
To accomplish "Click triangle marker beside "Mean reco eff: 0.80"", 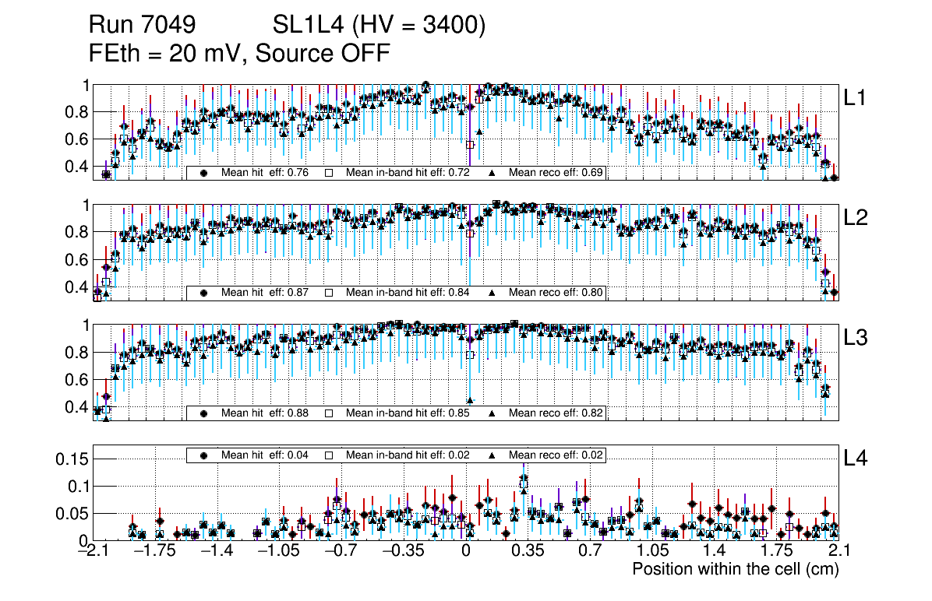I will pos(493,293).
